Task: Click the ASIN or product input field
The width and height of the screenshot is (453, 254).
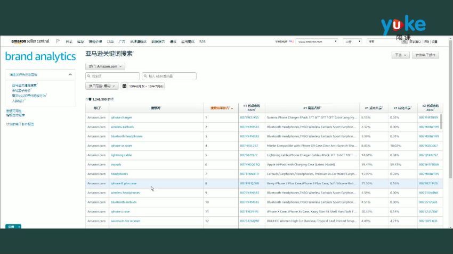Action: pos(169,76)
